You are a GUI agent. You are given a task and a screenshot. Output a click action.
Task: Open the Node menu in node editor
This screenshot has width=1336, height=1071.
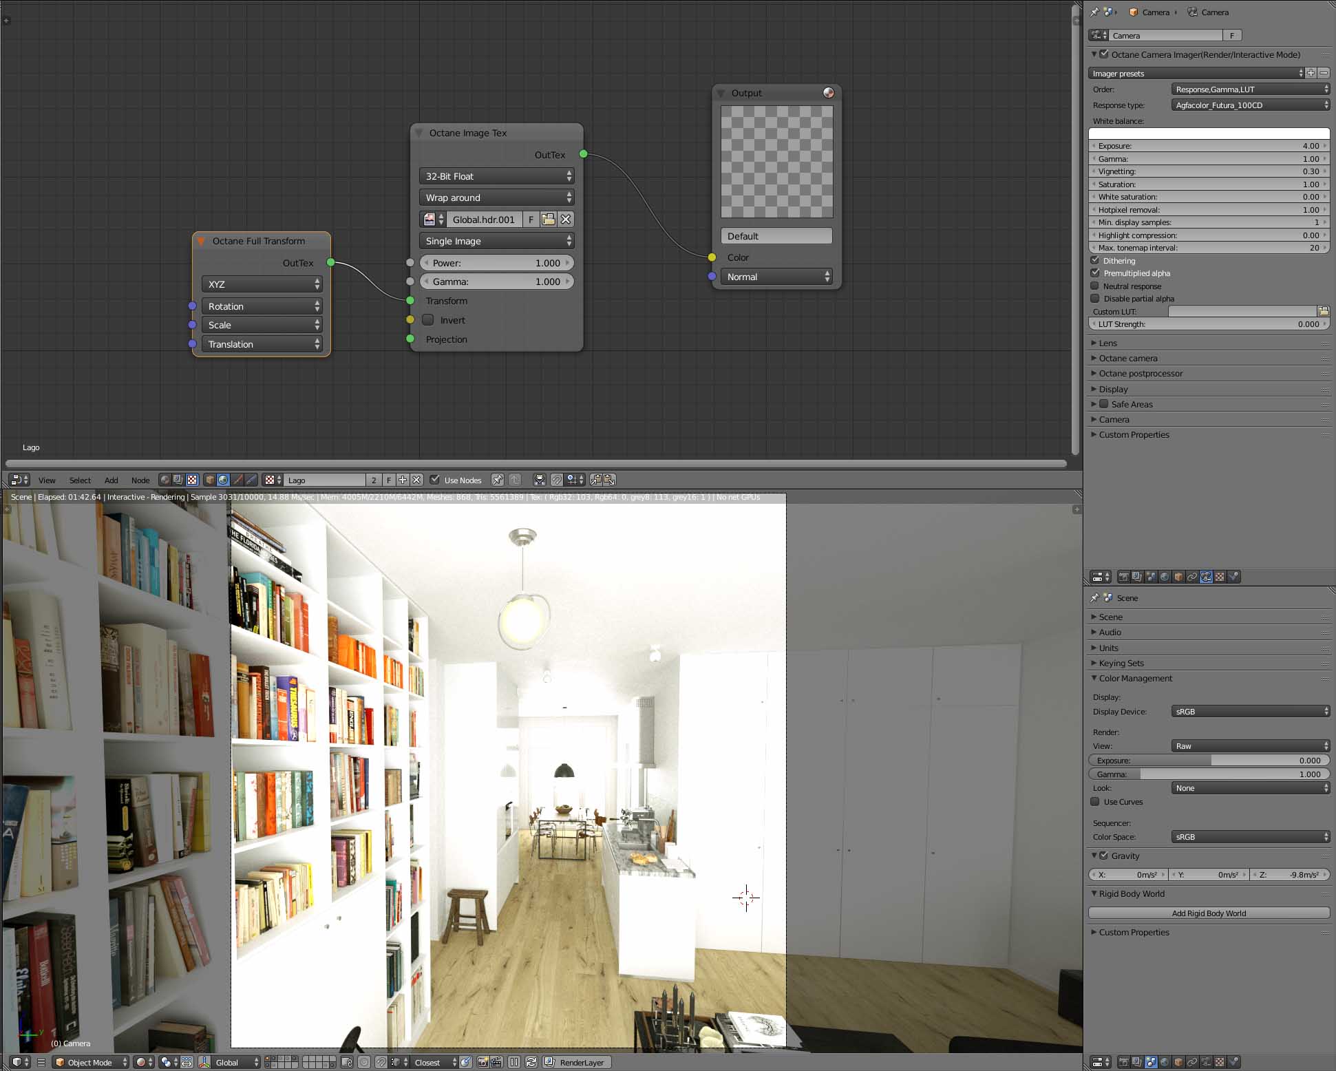(x=140, y=480)
